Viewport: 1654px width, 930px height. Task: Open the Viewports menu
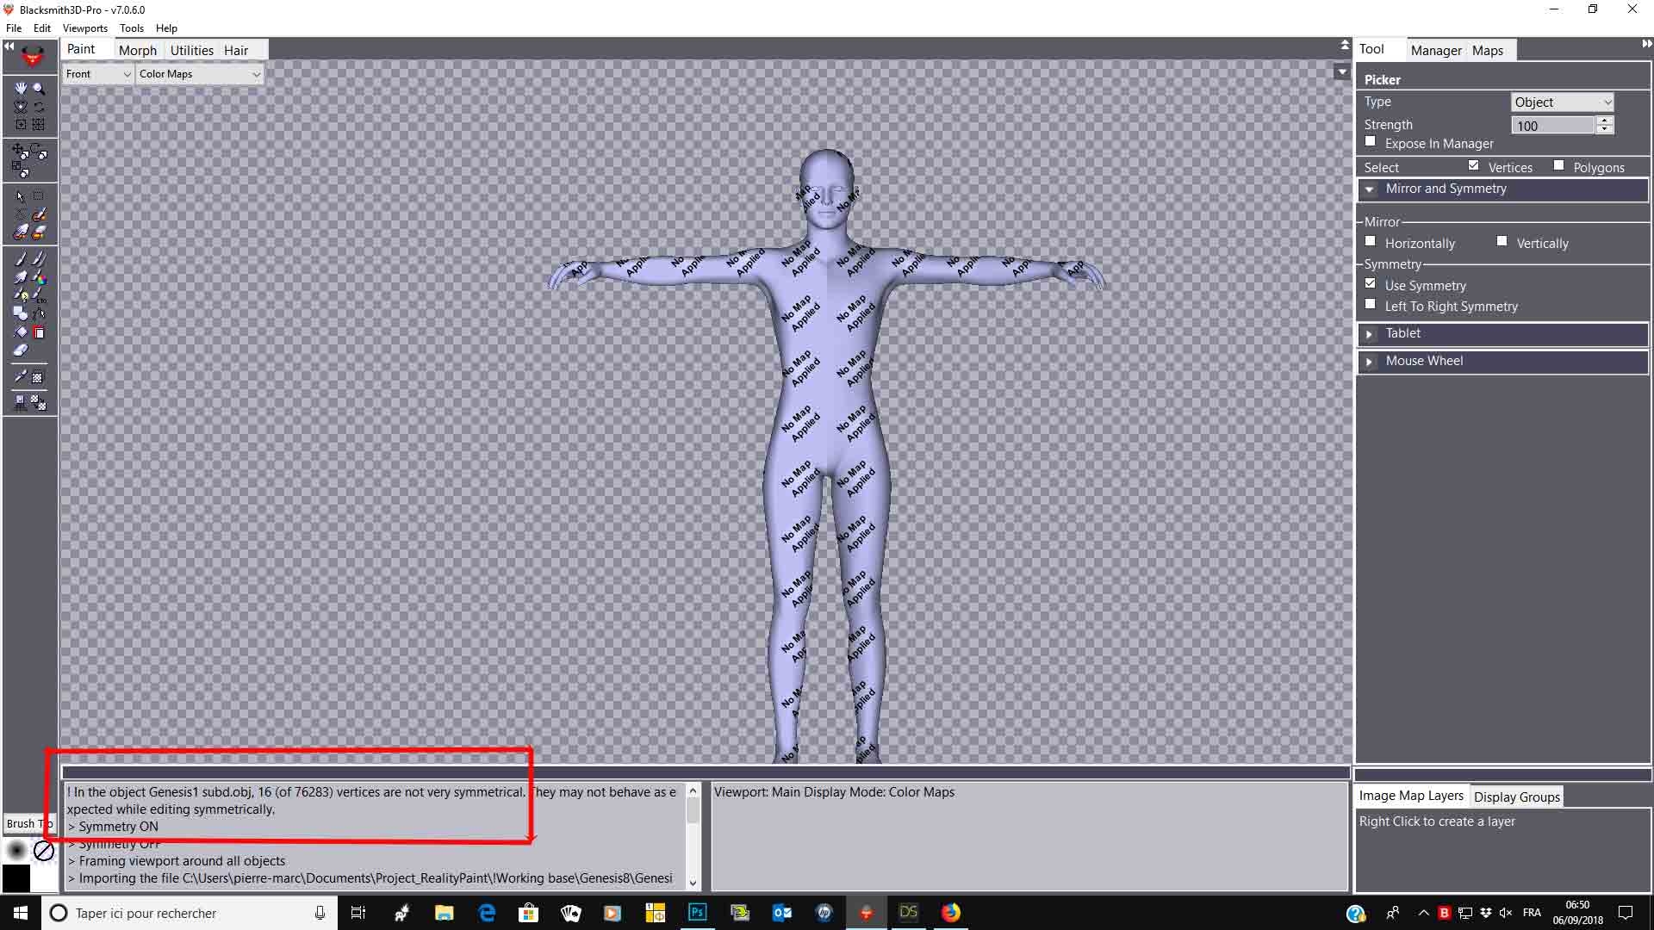coord(85,28)
